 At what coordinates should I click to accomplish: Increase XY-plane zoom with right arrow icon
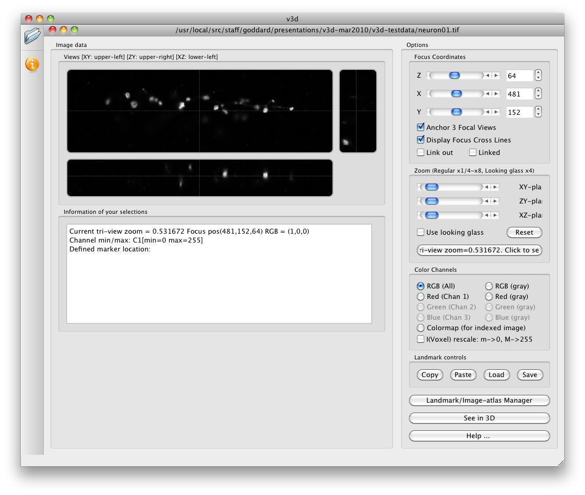pos(495,187)
